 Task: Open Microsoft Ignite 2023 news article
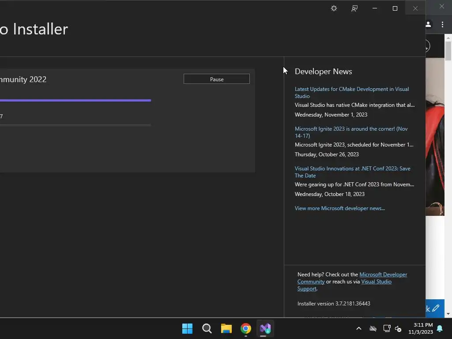351,132
